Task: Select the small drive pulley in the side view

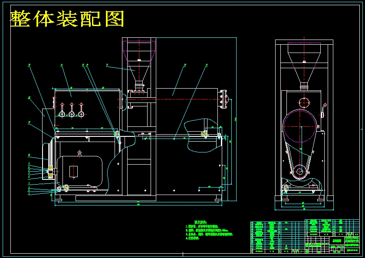Action: [300, 172]
